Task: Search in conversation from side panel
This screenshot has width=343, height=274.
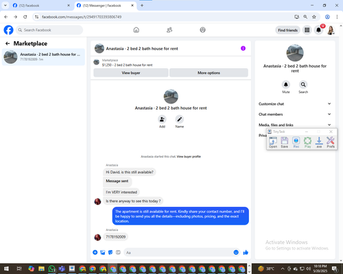Action: click(x=303, y=84)
